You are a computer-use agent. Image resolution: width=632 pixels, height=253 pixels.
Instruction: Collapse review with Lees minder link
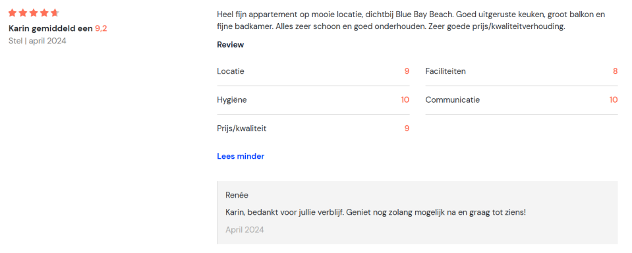click(241, 156)
